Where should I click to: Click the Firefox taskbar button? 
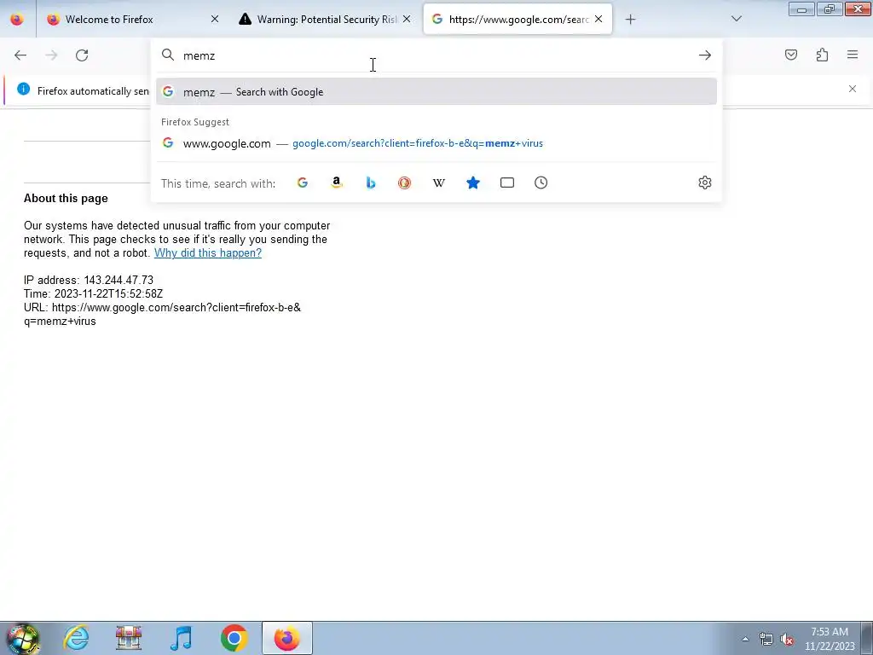point(287,638)
